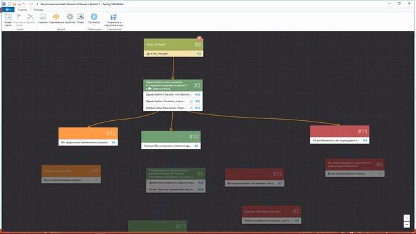Click the star icon on the #11 reply row

coord(191,101)
